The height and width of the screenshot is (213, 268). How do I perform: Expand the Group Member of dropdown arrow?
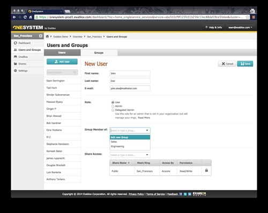pyautogui.click(x=147, y=131)
